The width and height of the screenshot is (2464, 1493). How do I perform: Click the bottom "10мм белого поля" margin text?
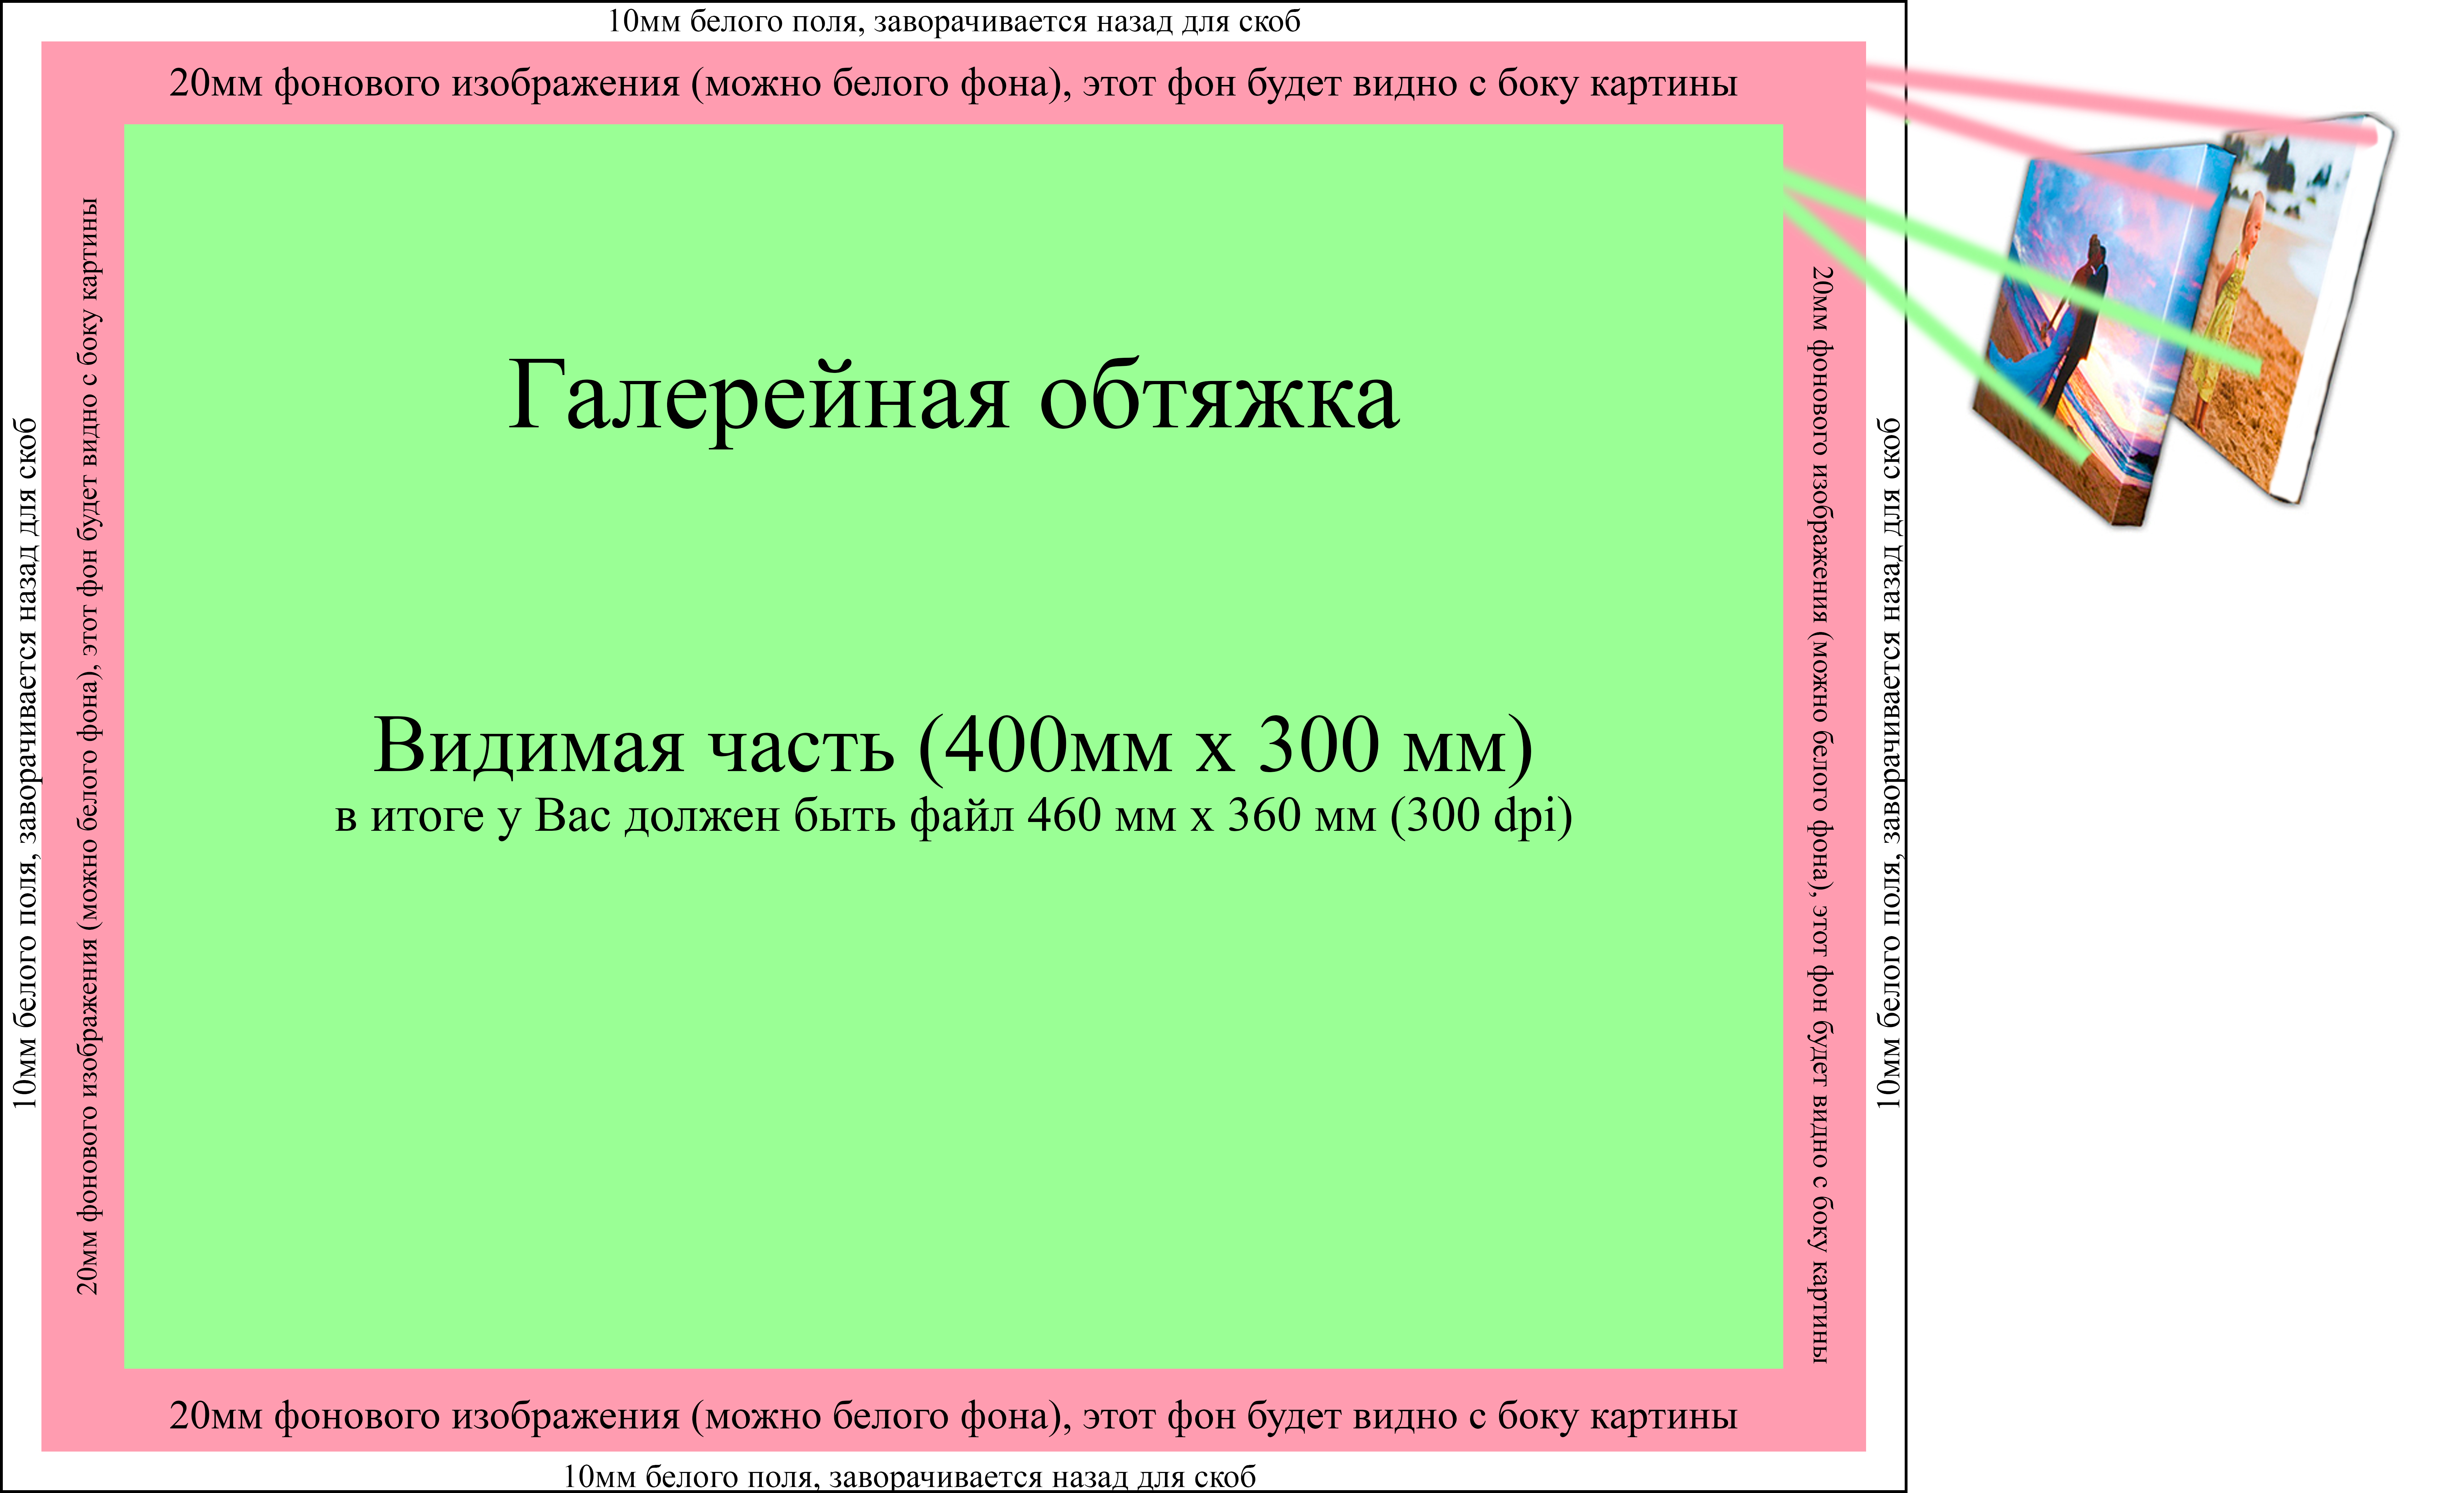coord(909,1477)
